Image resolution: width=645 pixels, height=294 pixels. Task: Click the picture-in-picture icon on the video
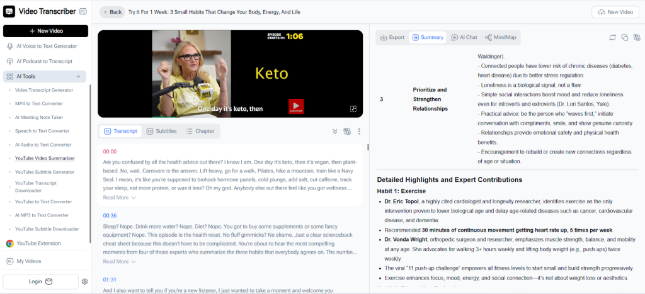pos(353,109)
